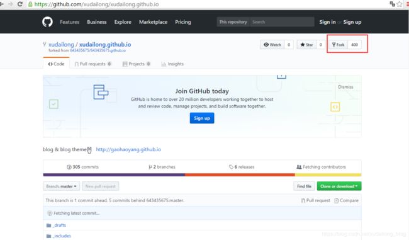This screenshot has height=240, width=409.
Task: Click the Compare icon link
Action: pyautogui.click(x=347, y=200)
